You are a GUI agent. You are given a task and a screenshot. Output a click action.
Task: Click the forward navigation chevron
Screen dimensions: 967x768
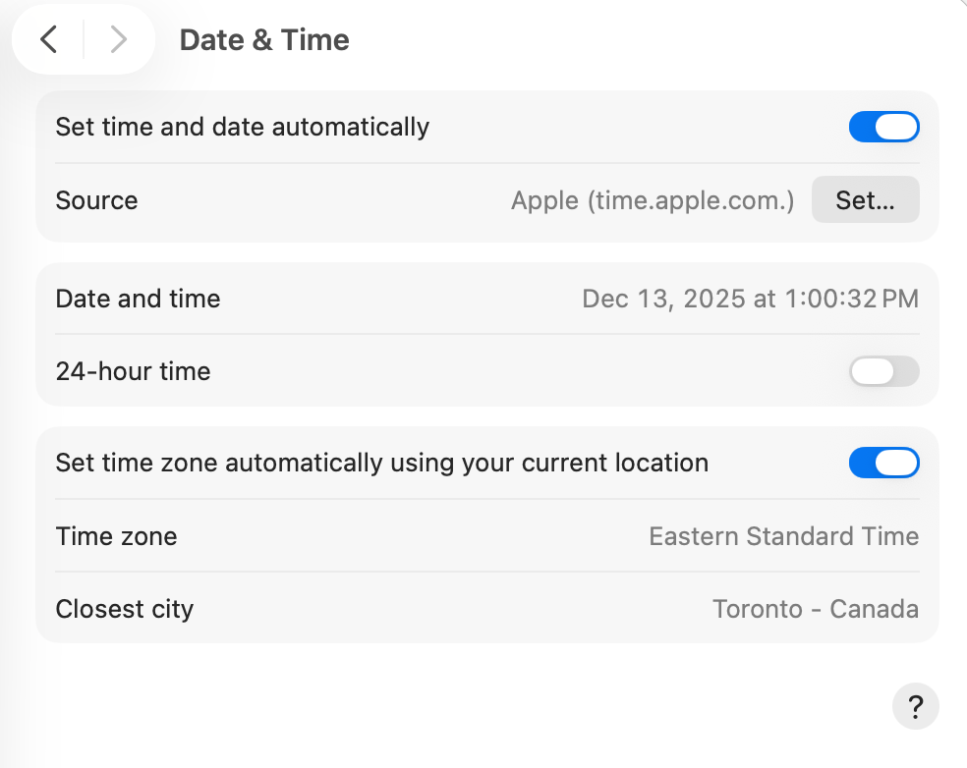[x=118, y=39]
